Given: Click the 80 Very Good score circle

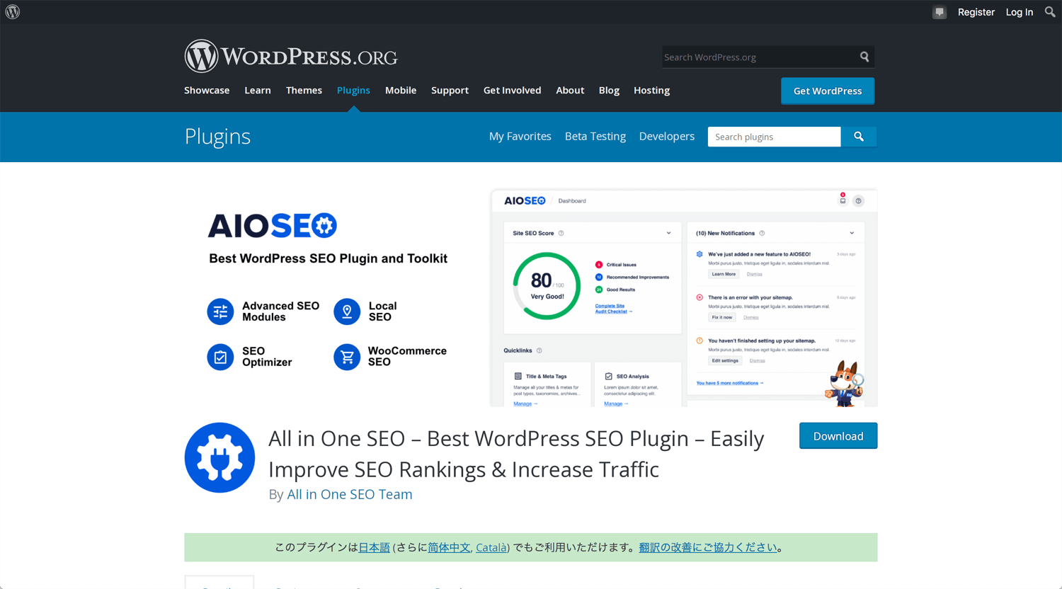Looking at the screenshot, I should (547, 286).
